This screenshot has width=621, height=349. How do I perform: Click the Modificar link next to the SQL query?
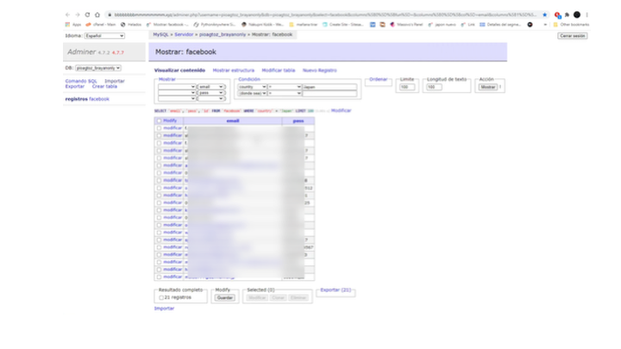341,110
